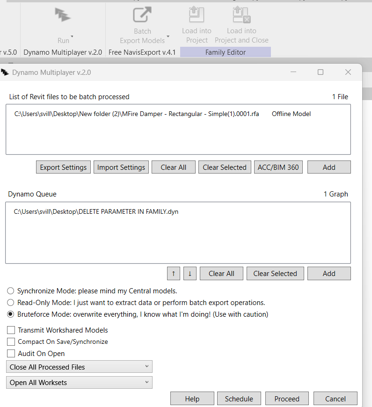Image resolution: width=372 pixels, height=407 pixels.
Task: Select DELETE PARAMETER IN FAMILY.dyn graph row
Action: coord(96,211)
